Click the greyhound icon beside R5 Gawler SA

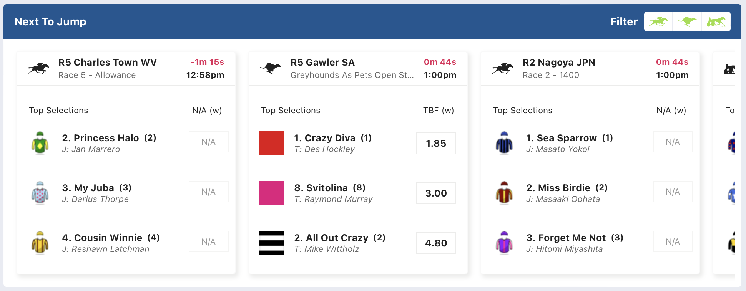click(x=271, y=68)
